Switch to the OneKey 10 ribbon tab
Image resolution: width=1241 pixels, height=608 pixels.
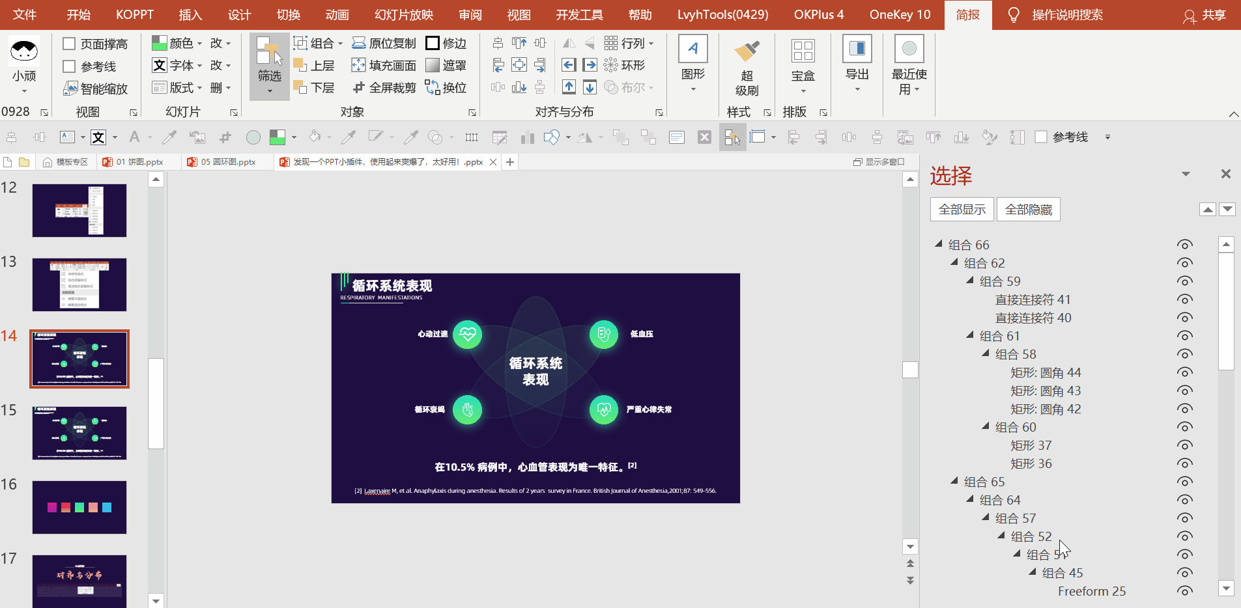pos(900,14)
